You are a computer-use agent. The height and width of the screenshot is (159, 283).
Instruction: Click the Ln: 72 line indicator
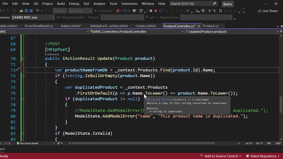249,143
